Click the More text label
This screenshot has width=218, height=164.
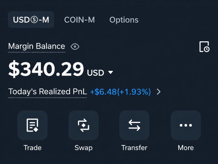(x=186, y=148)
